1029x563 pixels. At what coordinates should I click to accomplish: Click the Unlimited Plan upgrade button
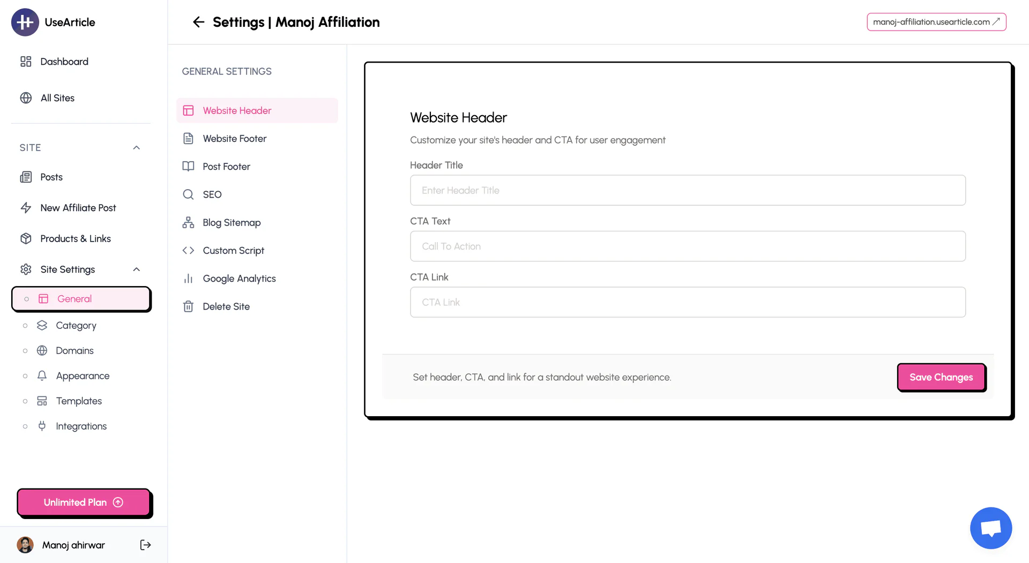tap(84, 502)
